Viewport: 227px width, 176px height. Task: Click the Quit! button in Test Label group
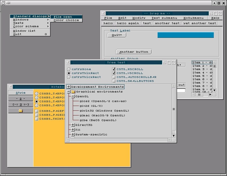click(117, 35)
